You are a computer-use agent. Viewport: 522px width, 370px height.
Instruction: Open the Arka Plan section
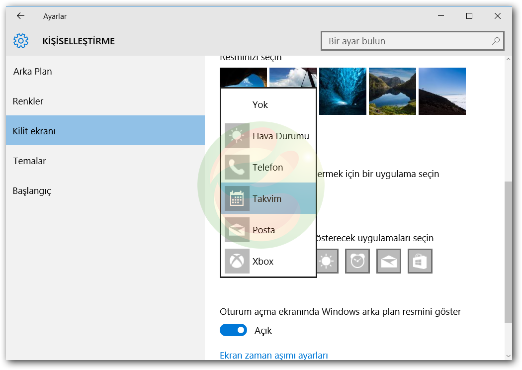coord(32,71)
